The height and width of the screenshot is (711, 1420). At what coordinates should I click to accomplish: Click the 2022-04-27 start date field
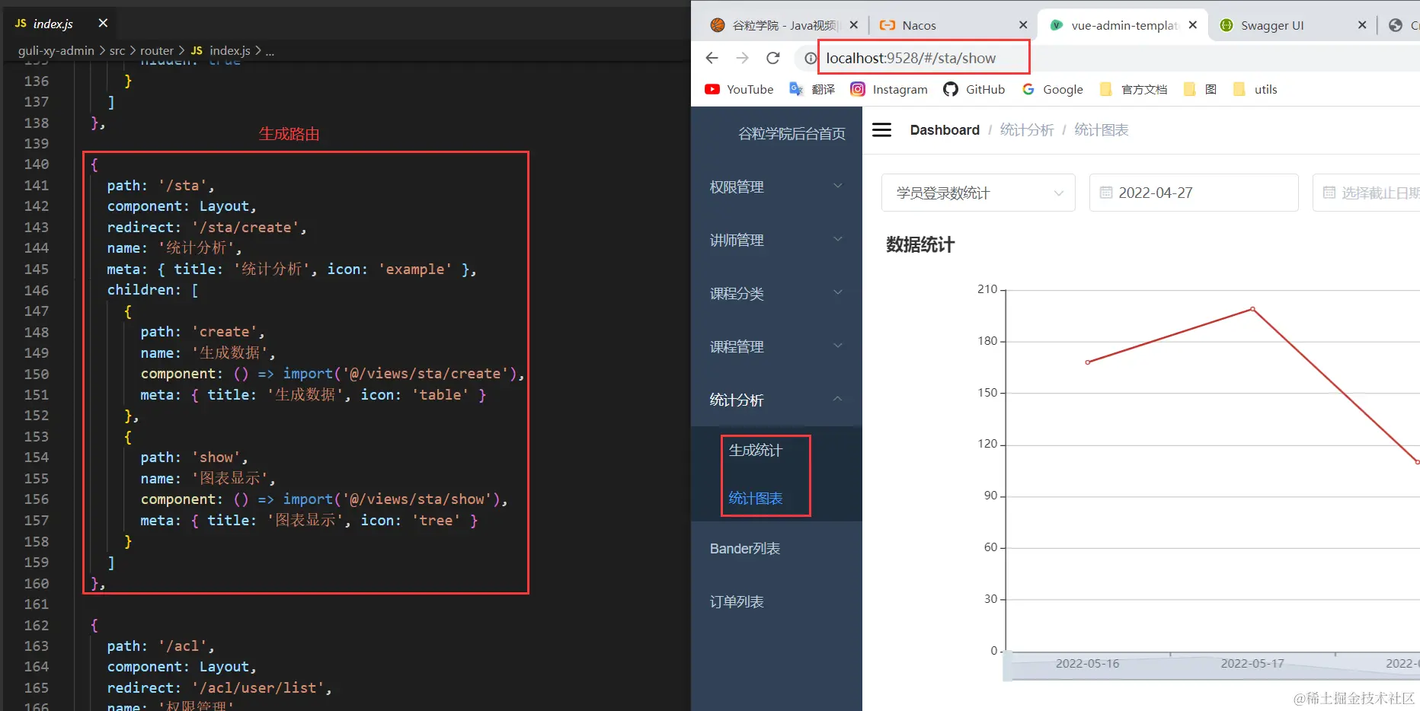point(1194,193)
